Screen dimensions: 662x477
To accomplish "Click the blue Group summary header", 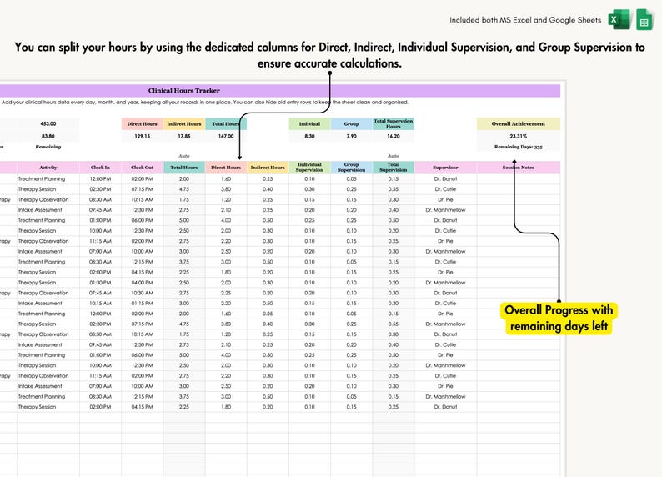I will pos(351,123).
